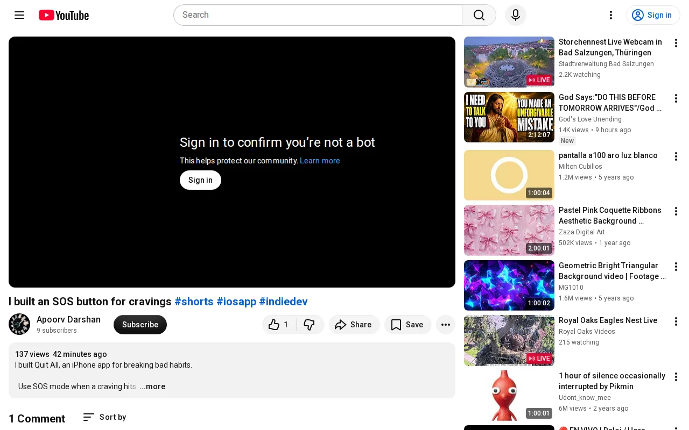Click channel Royal Oaks Videos

(587, 332)
